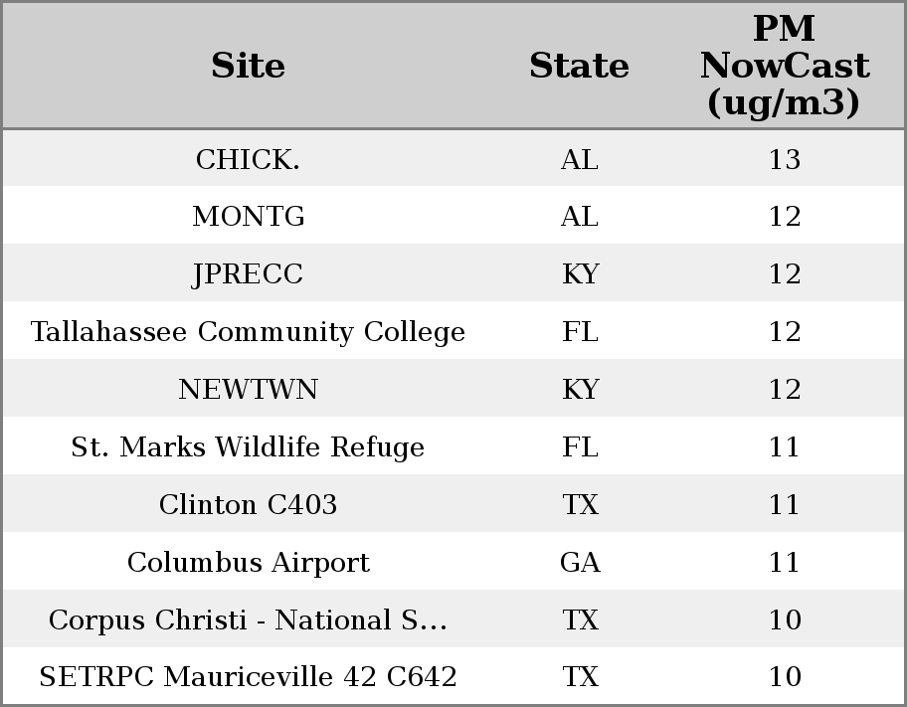Click the State column header
907x707 pixels.
(x=579, y=66)
